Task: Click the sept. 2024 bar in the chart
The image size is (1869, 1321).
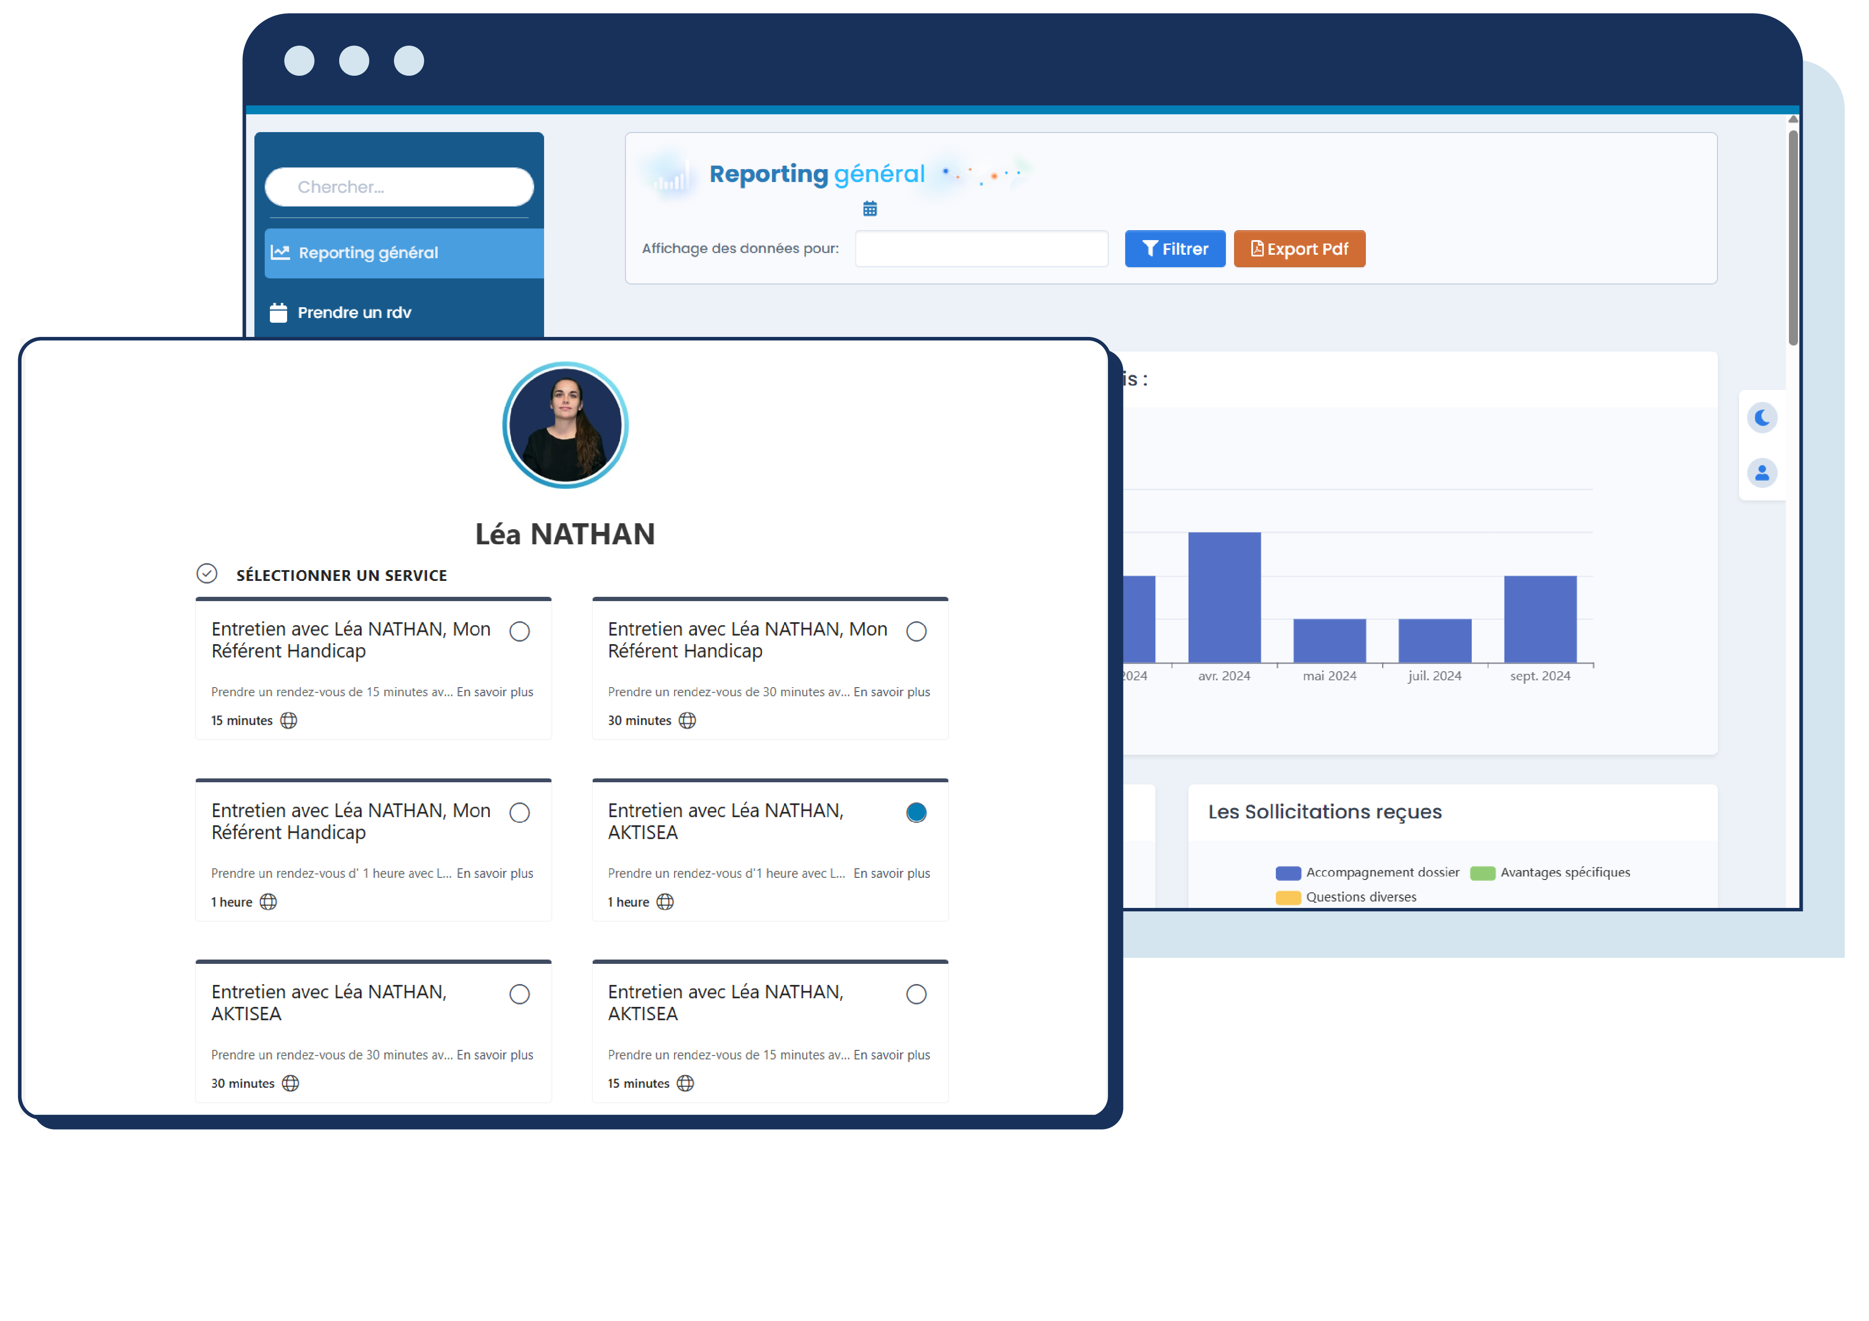Action: (1540, 619)
